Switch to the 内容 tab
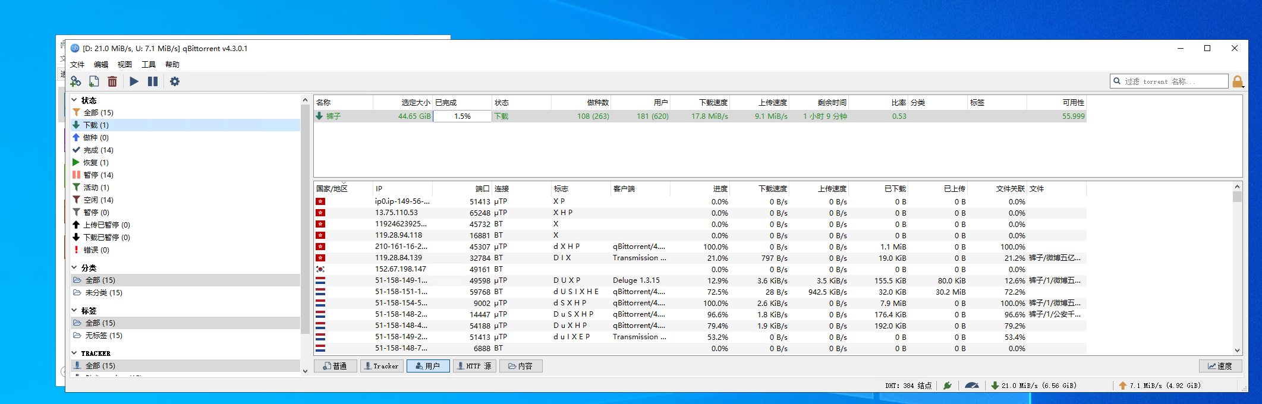This screenshot has height=404, width=1262. (x=521, y=366)
